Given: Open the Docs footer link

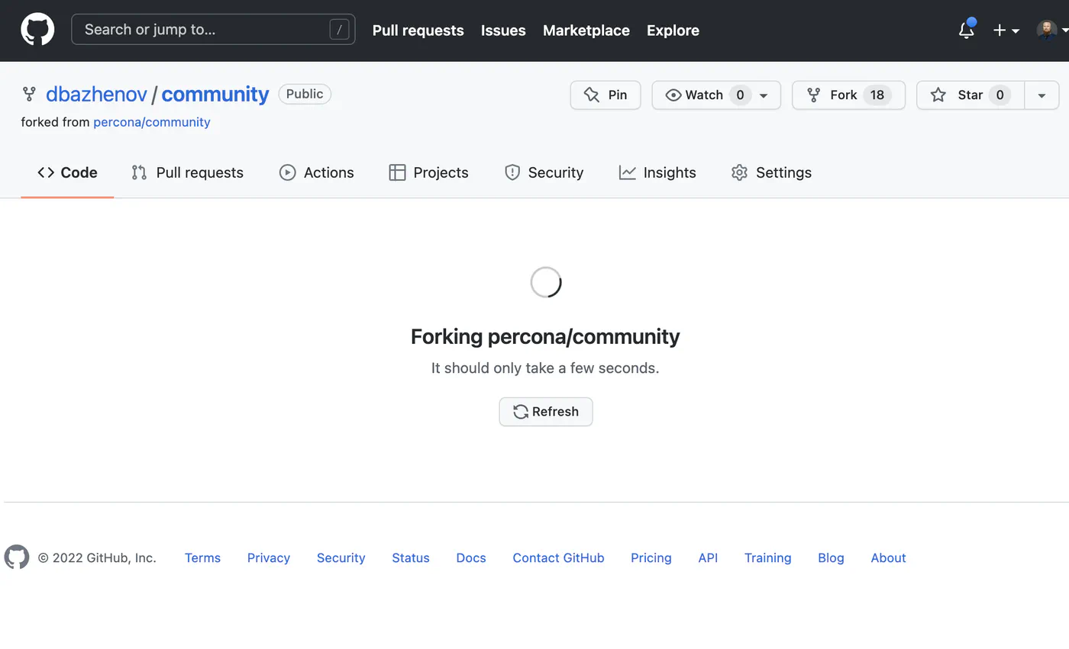Looking at the screenshot, I should coord(471,558).
